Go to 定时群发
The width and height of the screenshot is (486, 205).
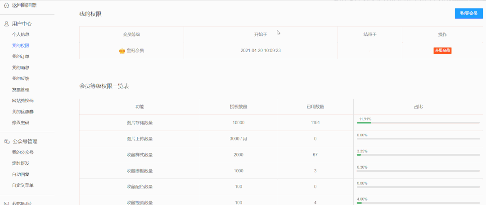pos(21,163)
